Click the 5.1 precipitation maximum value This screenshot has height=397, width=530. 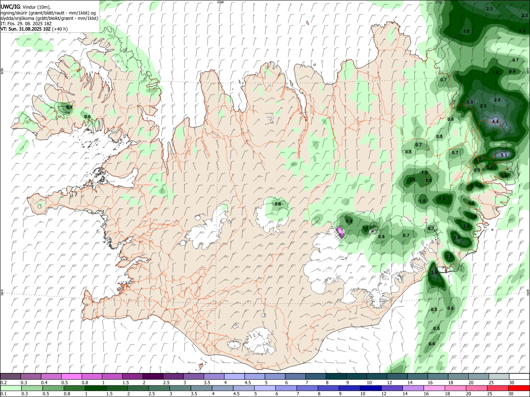(504, 155)
